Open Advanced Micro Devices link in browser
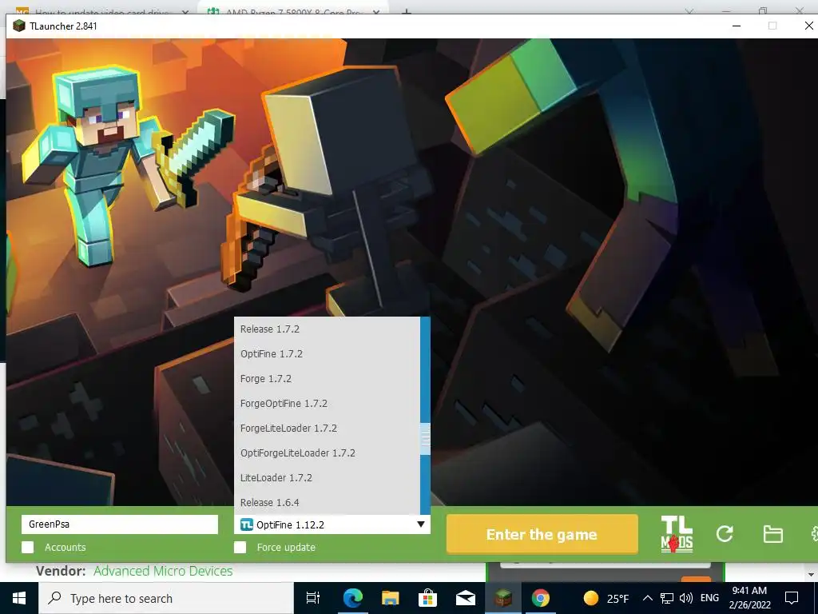Viewport: 818px width, 614px height. click(163, 571)
